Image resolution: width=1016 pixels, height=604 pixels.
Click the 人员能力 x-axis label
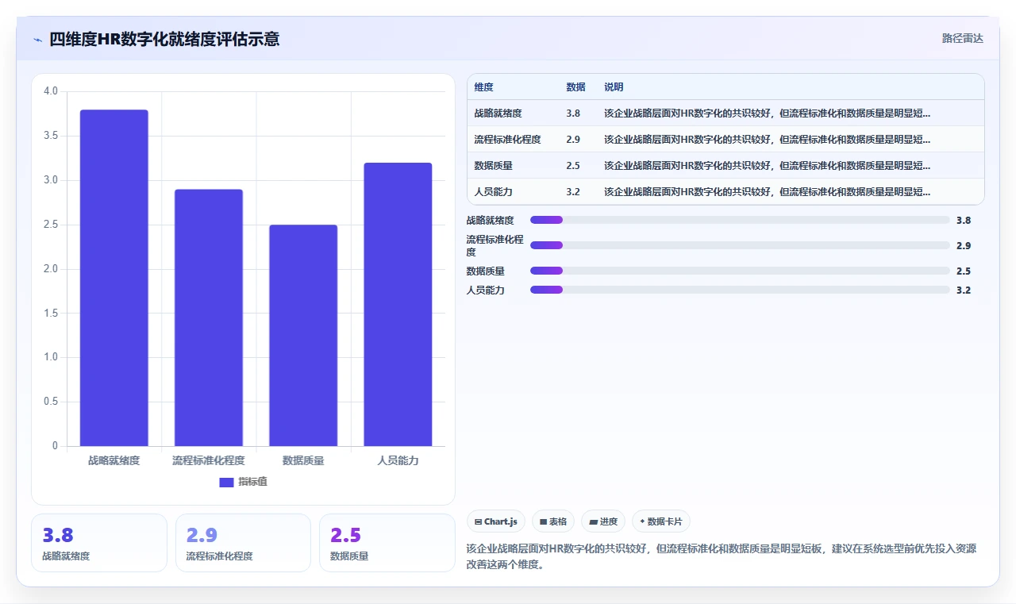pyautogui.click(x=398, y=460)
